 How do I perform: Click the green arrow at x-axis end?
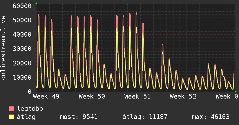click(236, 92)
